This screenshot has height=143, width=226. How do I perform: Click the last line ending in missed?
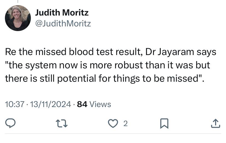[x=105, y=78]
